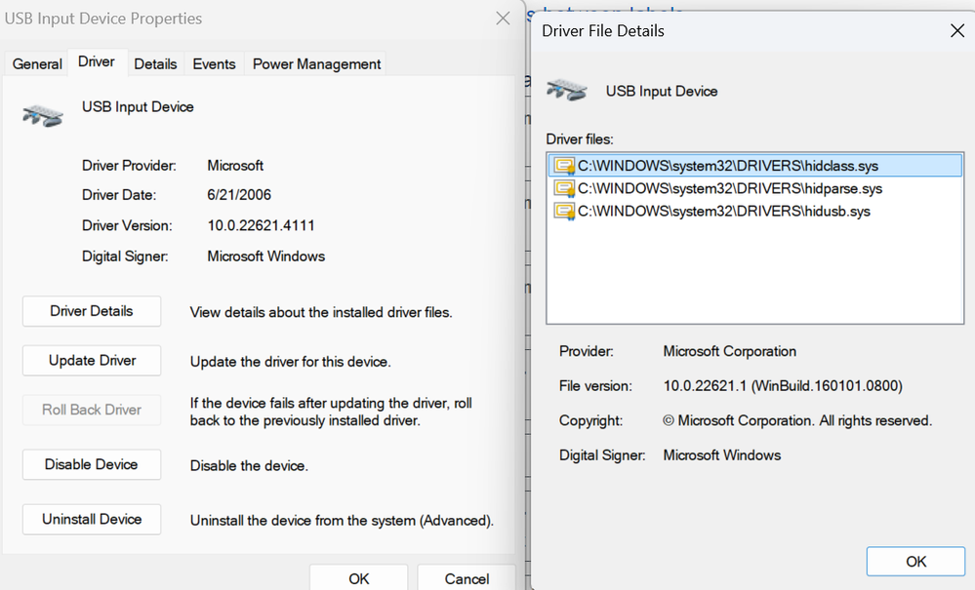Select the Driver tab

pyautogui.click(x=97, y=62)
